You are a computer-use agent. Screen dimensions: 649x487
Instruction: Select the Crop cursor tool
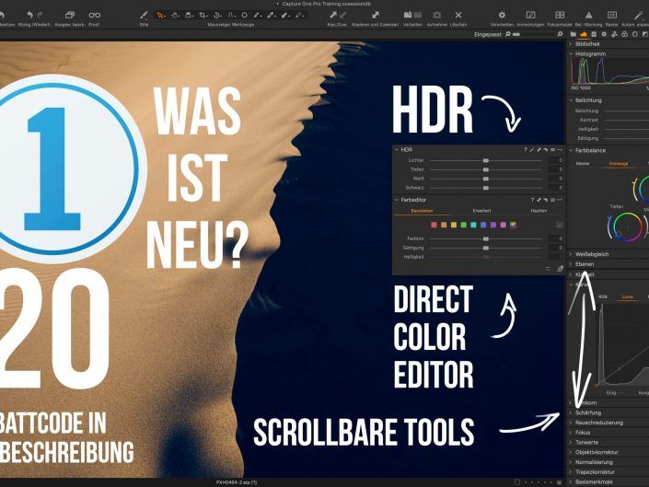(x=203, y=16)
